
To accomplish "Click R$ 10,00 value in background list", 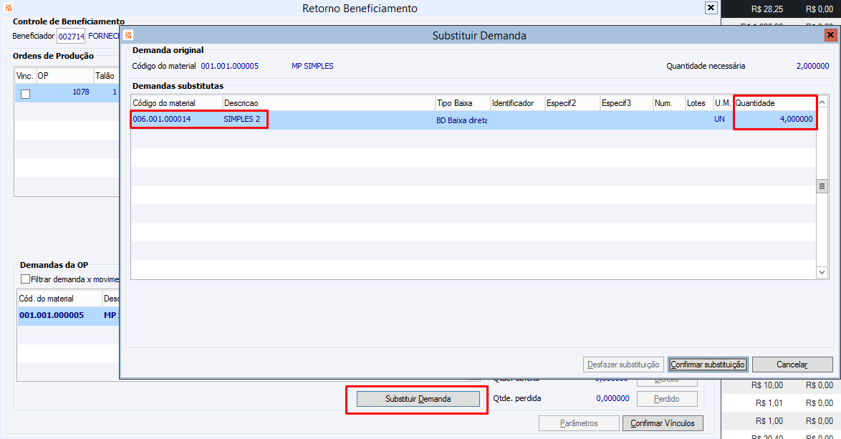I will tap(767, 385).
